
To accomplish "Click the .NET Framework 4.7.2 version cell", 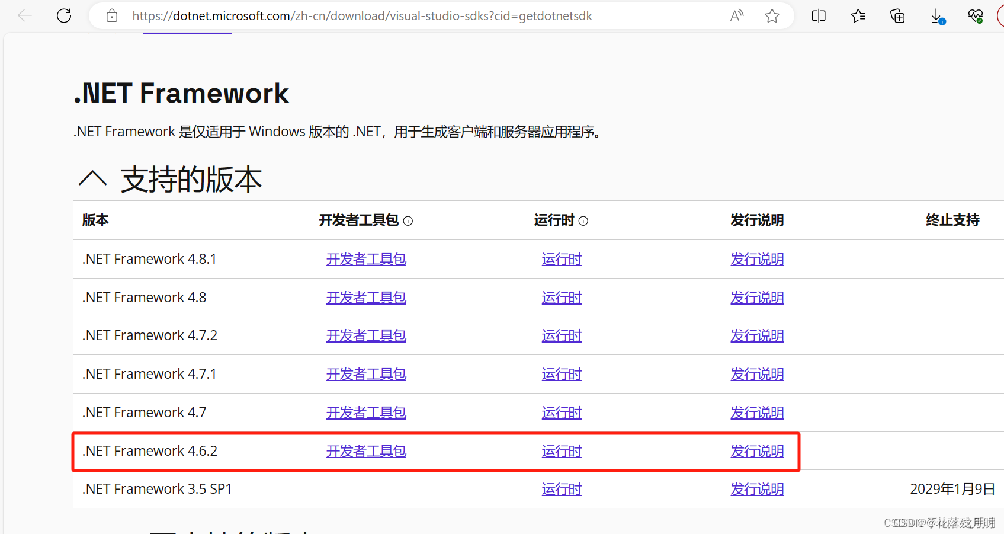I will pyautogui.click(x=149, y=335).
